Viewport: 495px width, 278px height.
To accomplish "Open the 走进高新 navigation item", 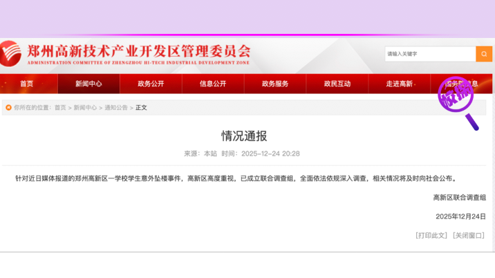I will [399, 84].
